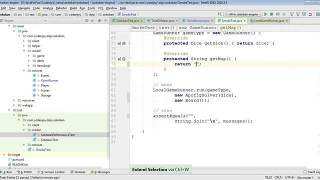Screen dimensions: 320x180
Task: Expand the webapp folder
Action: 14,105
